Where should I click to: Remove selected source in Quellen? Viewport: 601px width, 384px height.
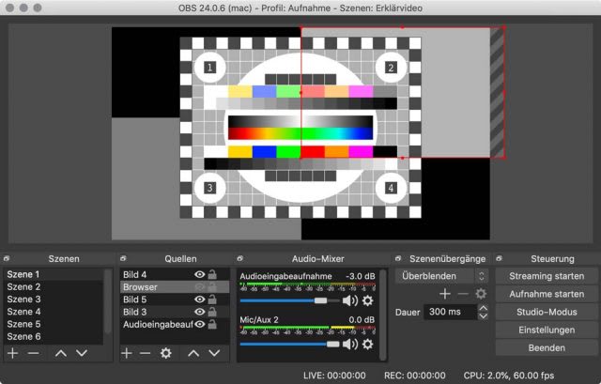pyautogui.click(x=145, y=353)
